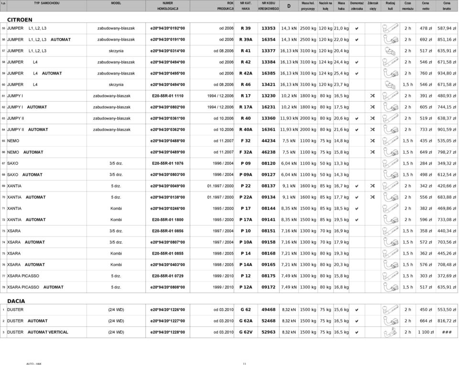Click barcode number 44234
This screenshot has height=365, width=459.
pos(268,141)
